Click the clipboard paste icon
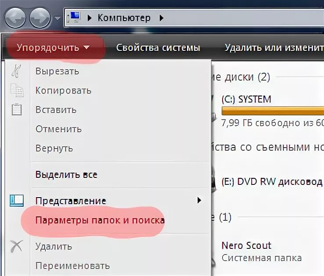 point(17,109)
